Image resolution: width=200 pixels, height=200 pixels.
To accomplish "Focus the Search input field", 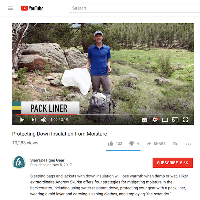I will click(x=134, y=8).
